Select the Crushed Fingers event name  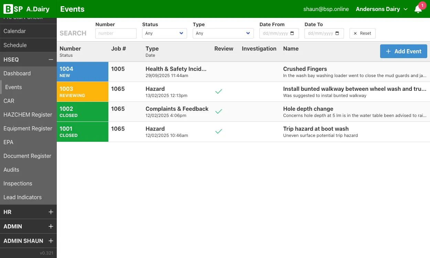[x=305, y=69]
